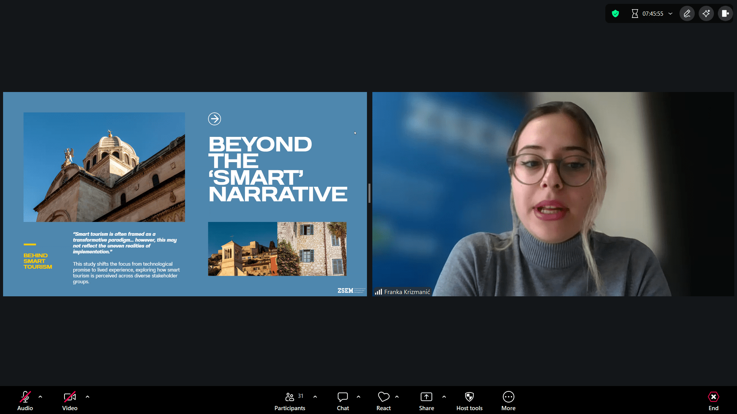This screenshot has height=414, width=737.
Task: Open the More options menu
Action: pos(508,401)
